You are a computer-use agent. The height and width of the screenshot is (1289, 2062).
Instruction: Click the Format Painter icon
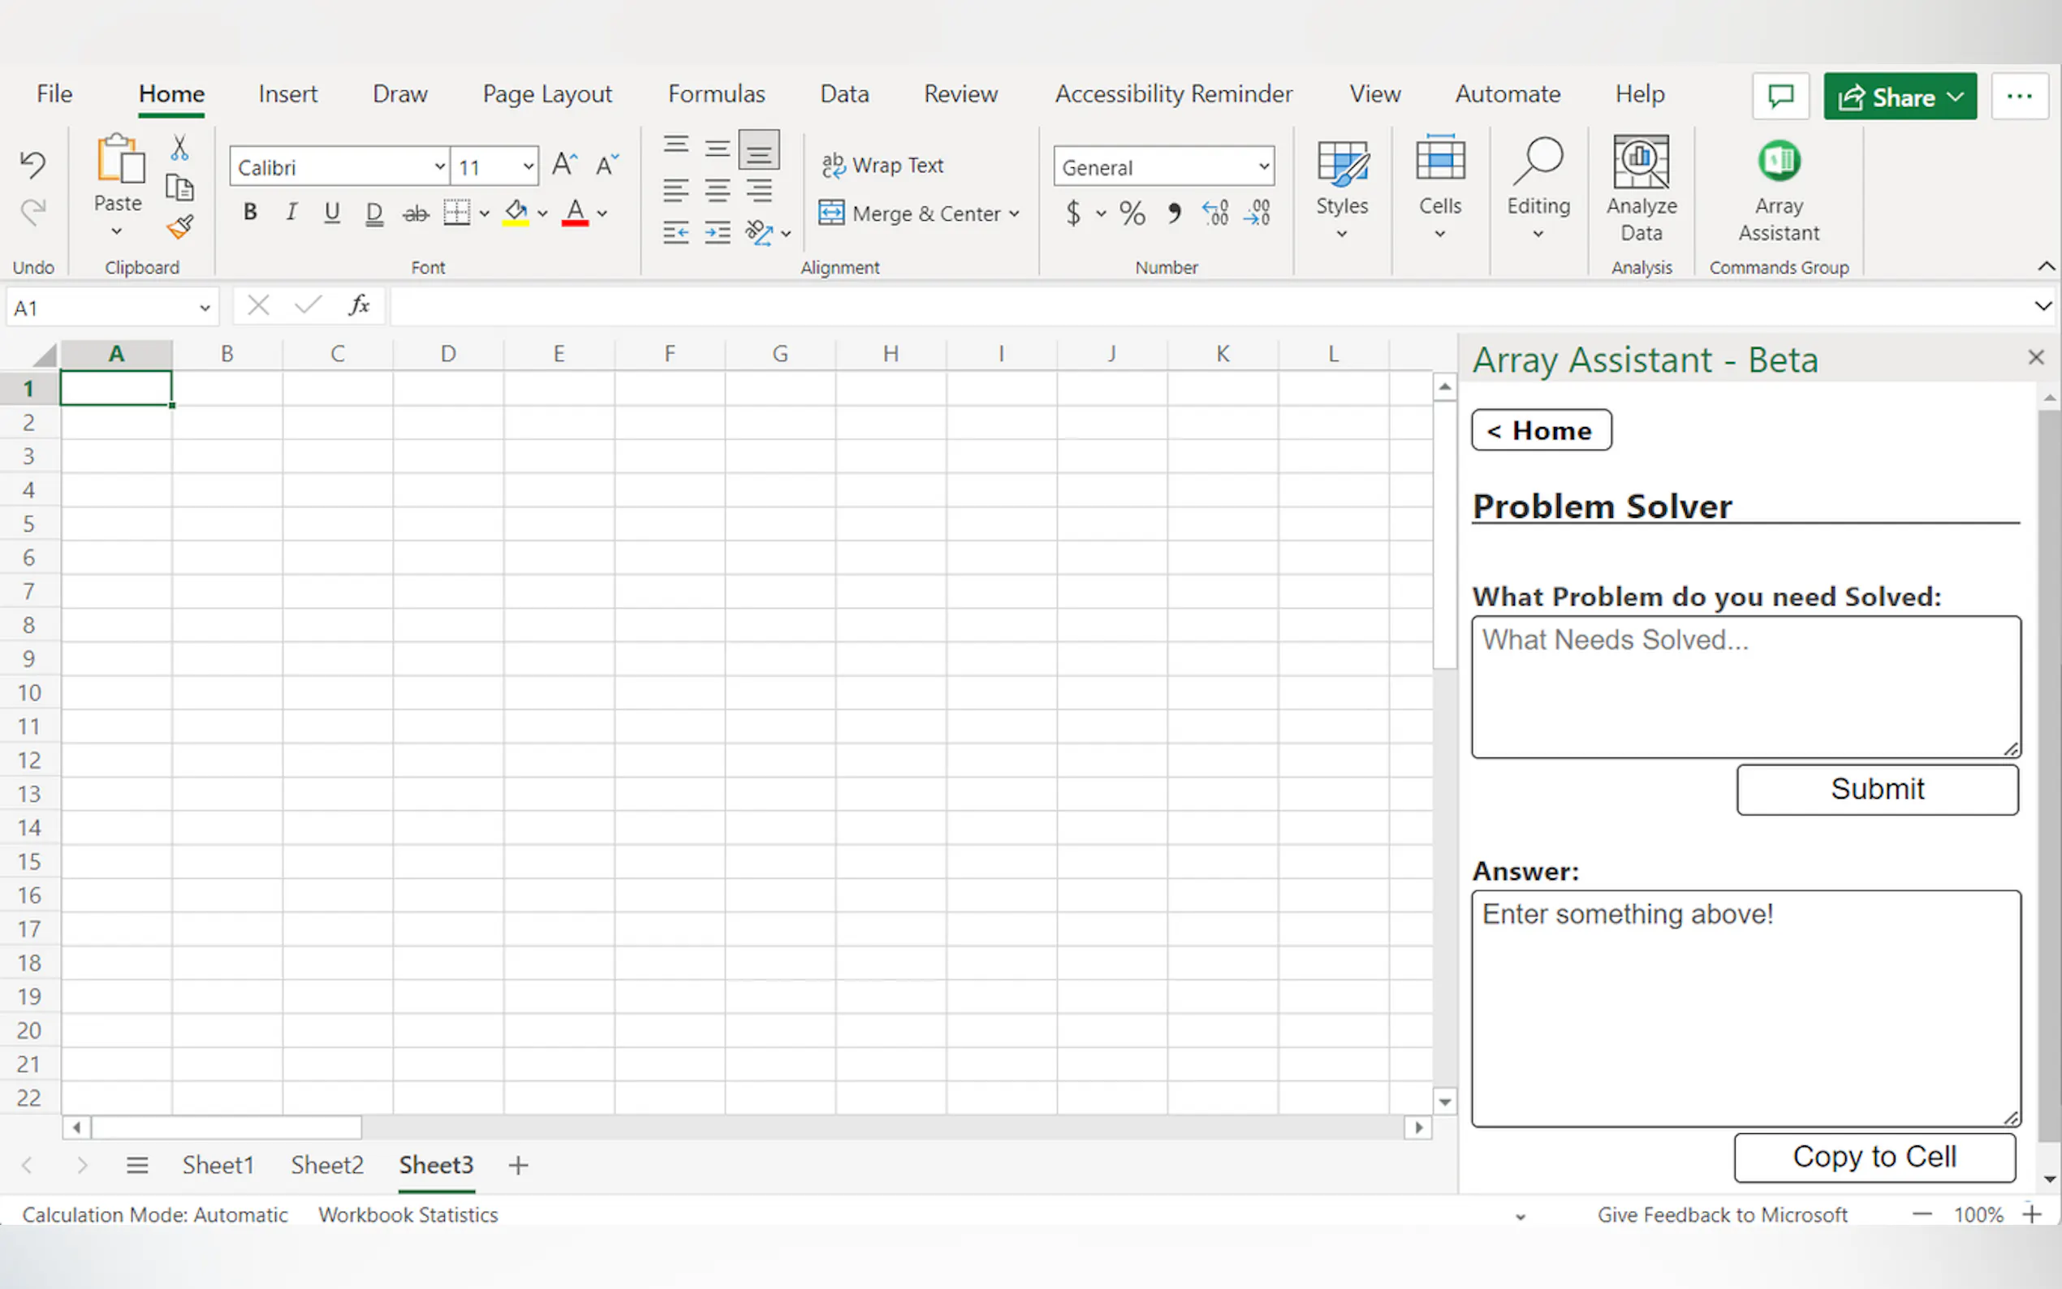[x=180, y=226]
